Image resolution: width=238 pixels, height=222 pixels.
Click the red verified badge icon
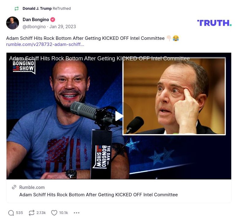click(53, 20)
